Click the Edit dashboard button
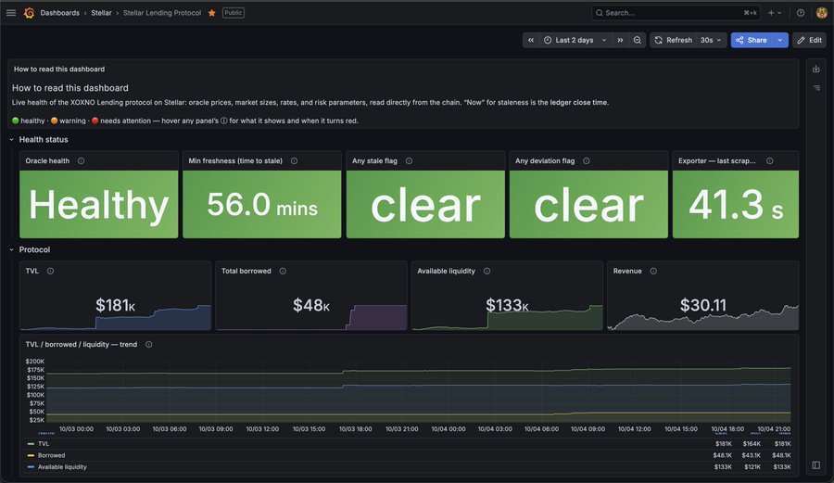The height and width of the screenshot is (483, 834). 810,40
